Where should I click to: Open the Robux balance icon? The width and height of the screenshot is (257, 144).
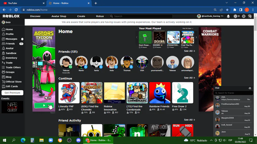pos(235,16)
